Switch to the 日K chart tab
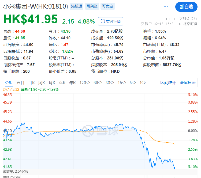 click(x=32, y=83)
